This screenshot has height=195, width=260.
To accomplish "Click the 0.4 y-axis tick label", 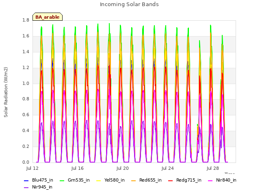I will point(26,130).
